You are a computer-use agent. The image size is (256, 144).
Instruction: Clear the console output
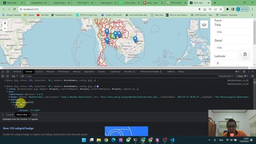click(x=7, y=76)
